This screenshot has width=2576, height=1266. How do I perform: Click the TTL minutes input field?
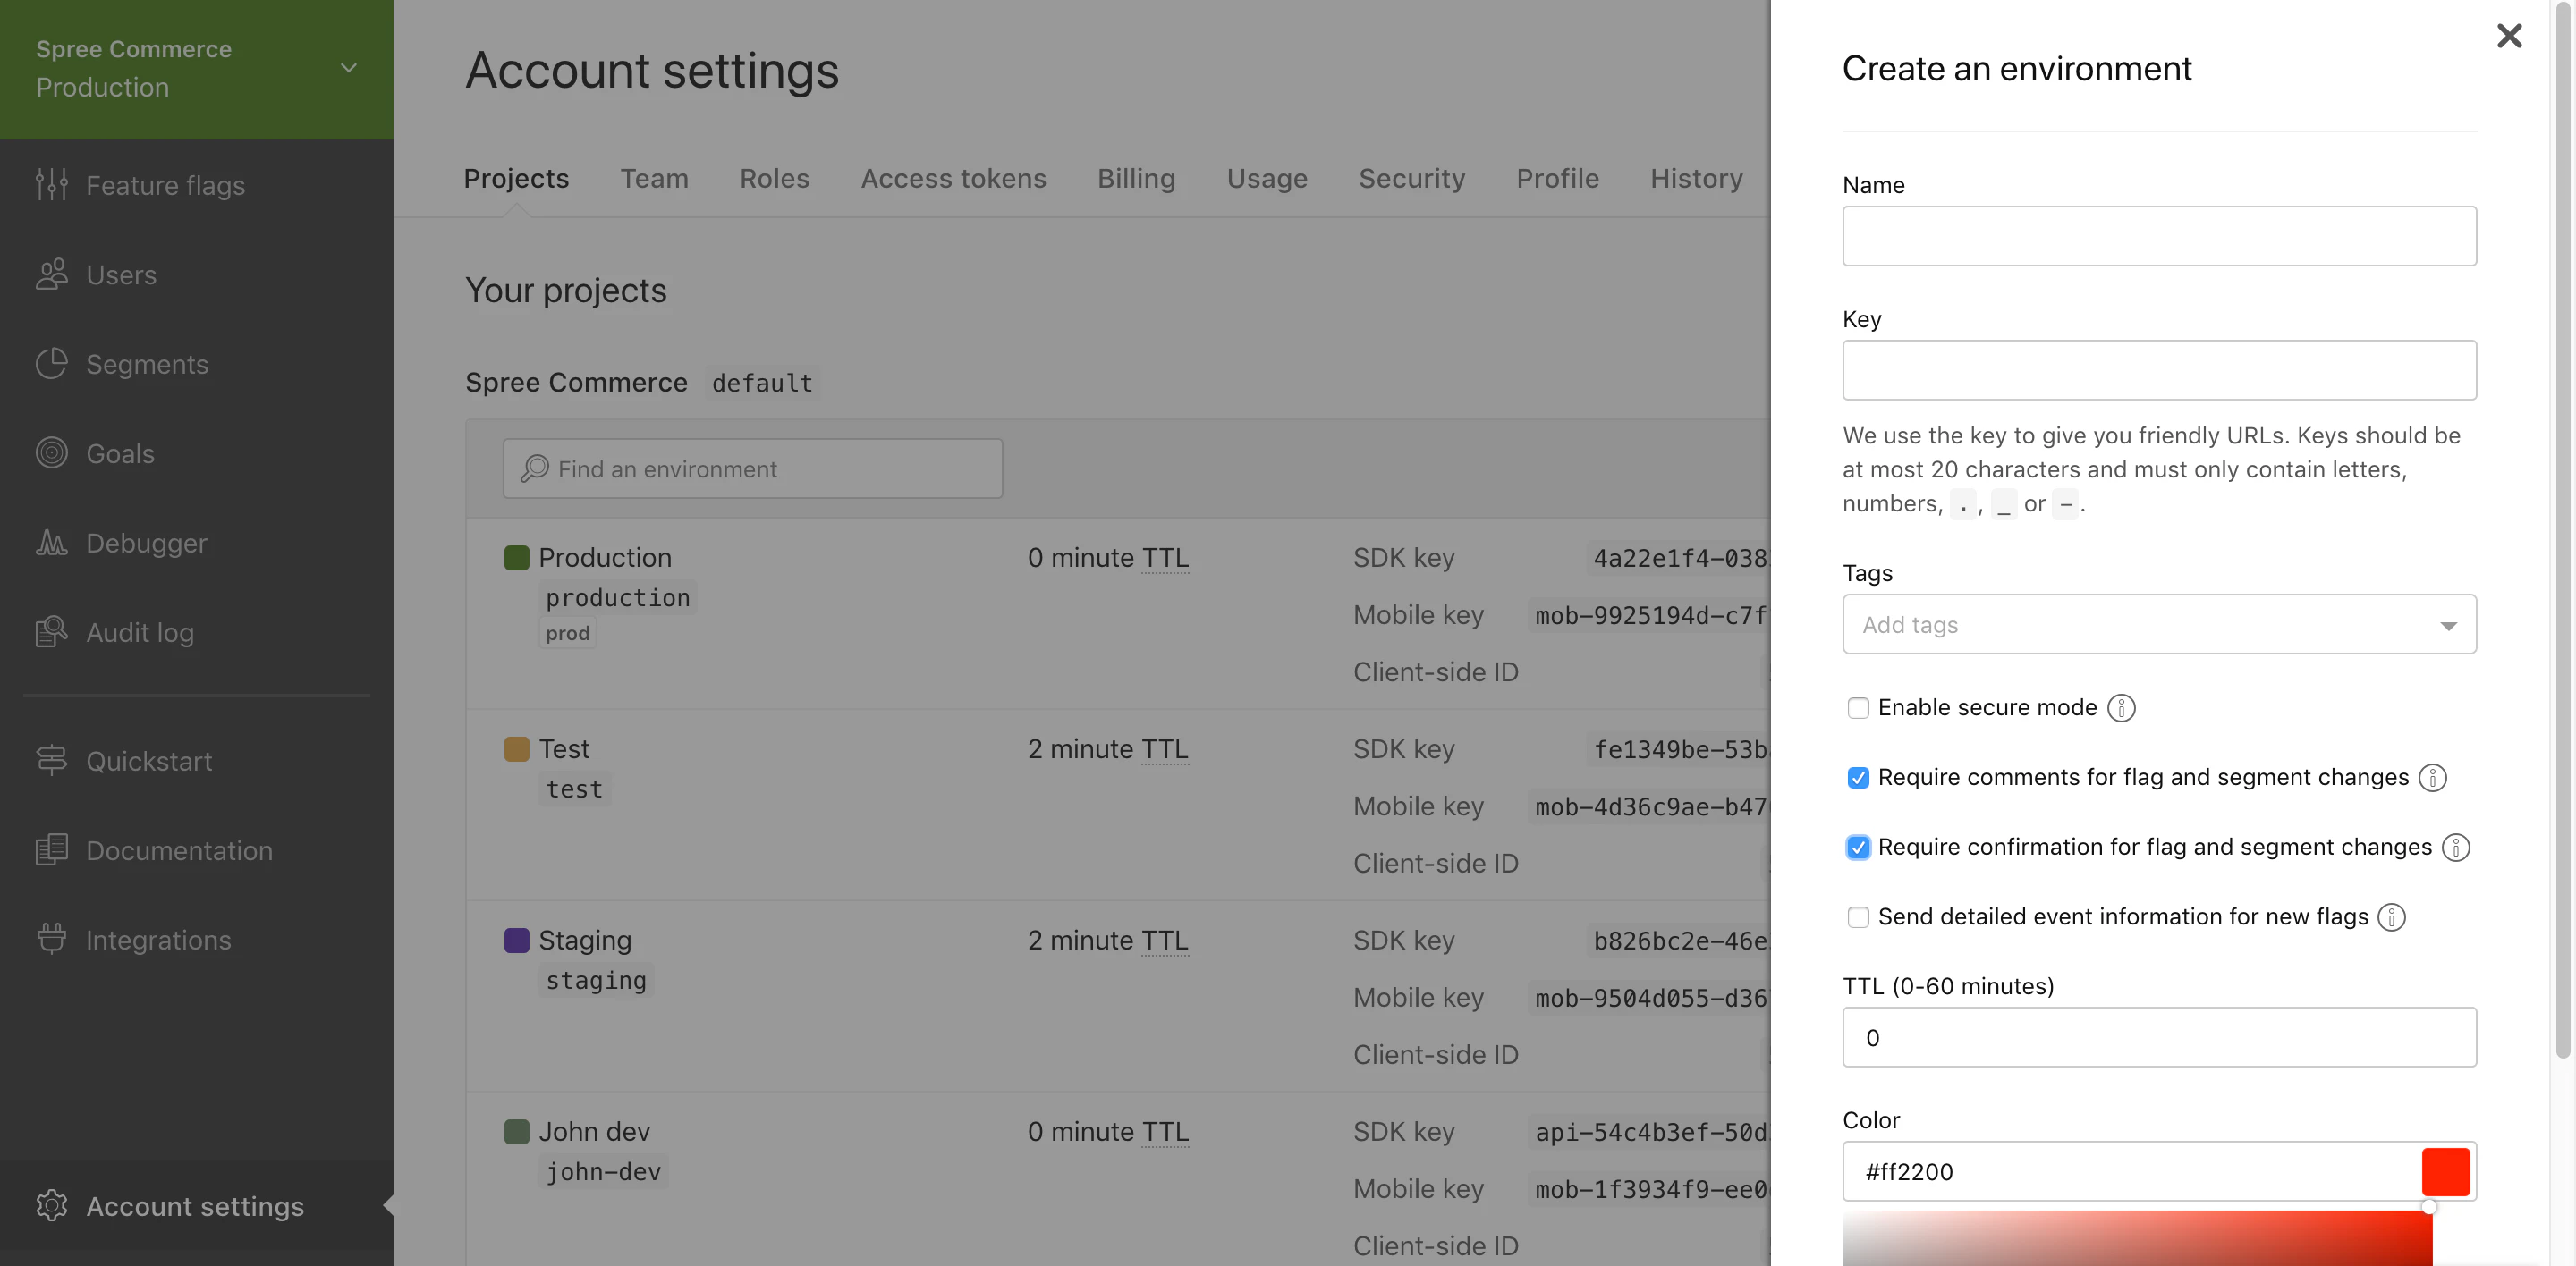pyautogui.click(x=2159, y=1037)
